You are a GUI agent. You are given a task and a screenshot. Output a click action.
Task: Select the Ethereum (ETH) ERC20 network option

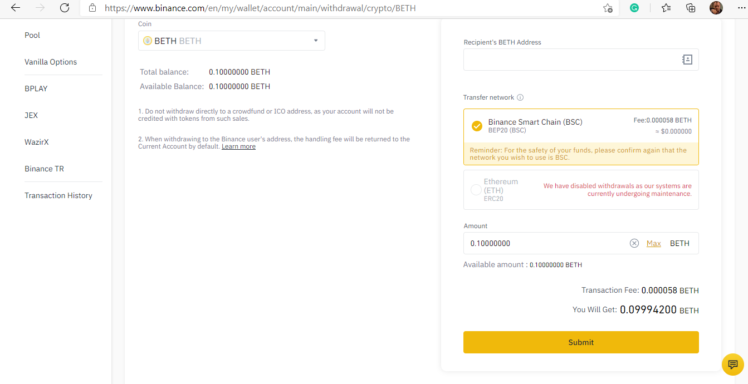tap(581, 190)
